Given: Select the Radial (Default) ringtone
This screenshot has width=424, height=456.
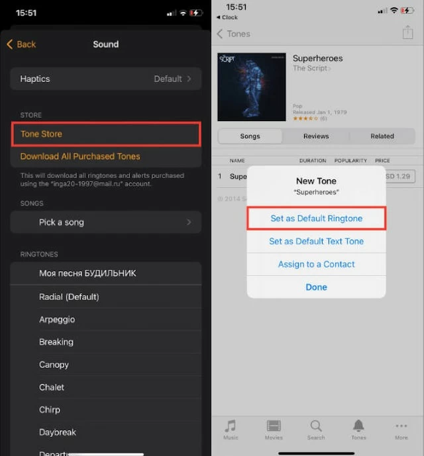Looking at the screenshot, I should pos(106,297).
